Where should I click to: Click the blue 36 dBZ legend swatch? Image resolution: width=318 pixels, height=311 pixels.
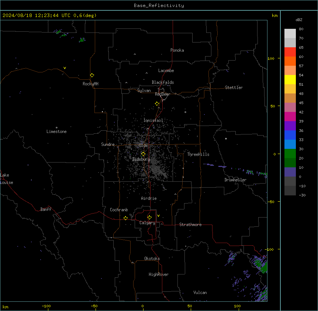tap(290, 135)
